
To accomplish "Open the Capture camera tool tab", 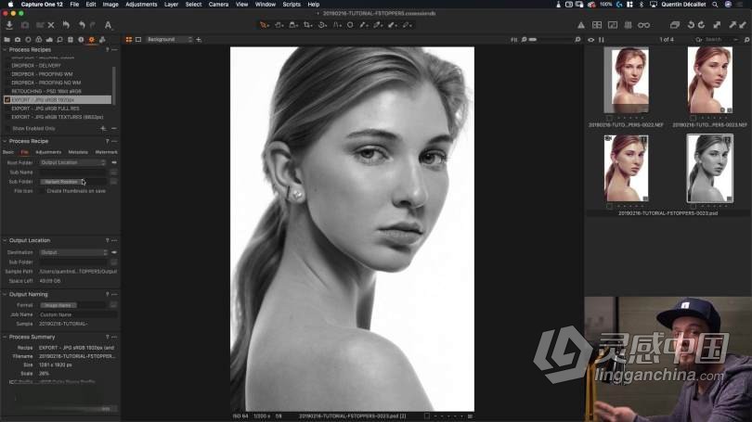I will (x=18, y=40).
